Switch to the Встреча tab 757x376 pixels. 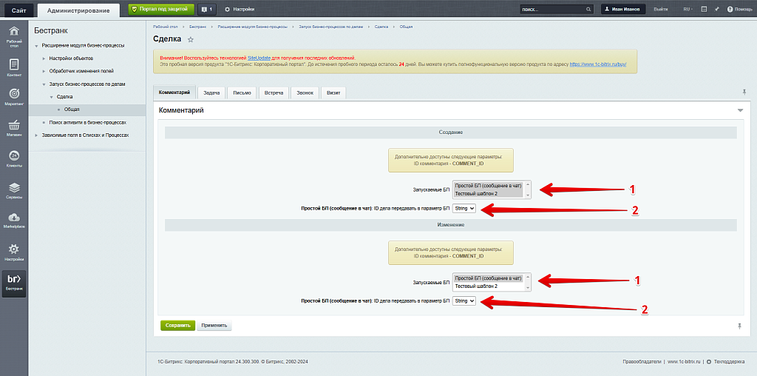point(274,93)
